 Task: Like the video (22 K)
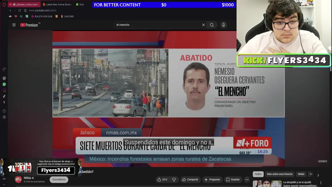coord(162,179)
